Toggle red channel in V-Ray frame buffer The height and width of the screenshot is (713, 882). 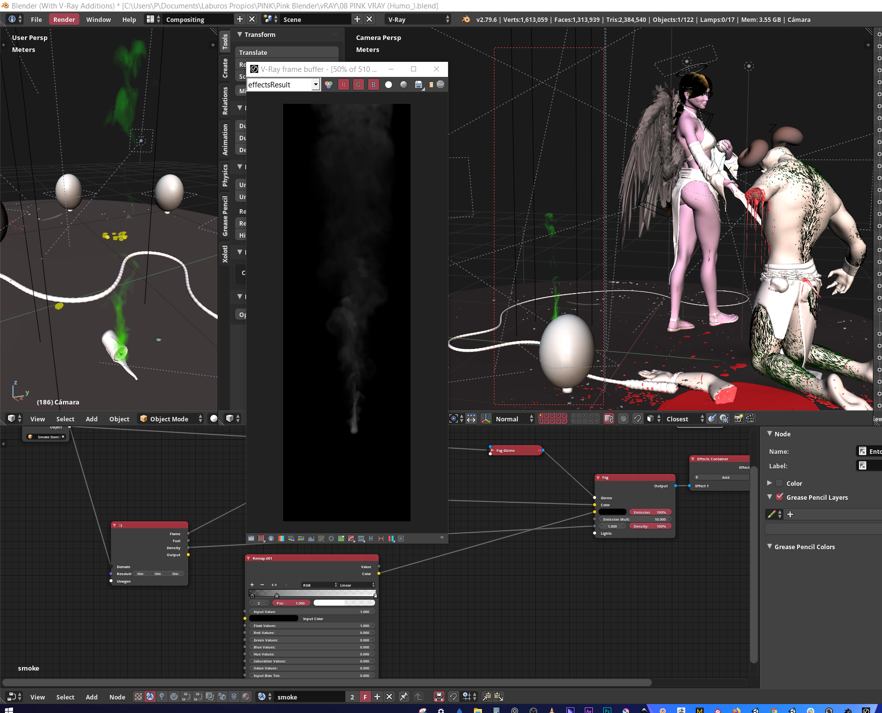(344, 84)
